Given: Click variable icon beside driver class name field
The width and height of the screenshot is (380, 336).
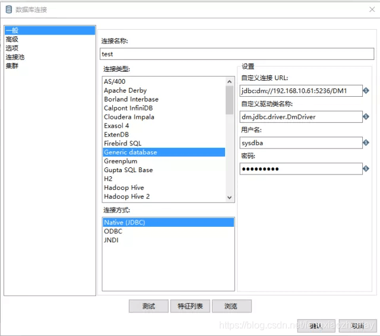Looking at the screenshot, I should (x=366, y=117).
